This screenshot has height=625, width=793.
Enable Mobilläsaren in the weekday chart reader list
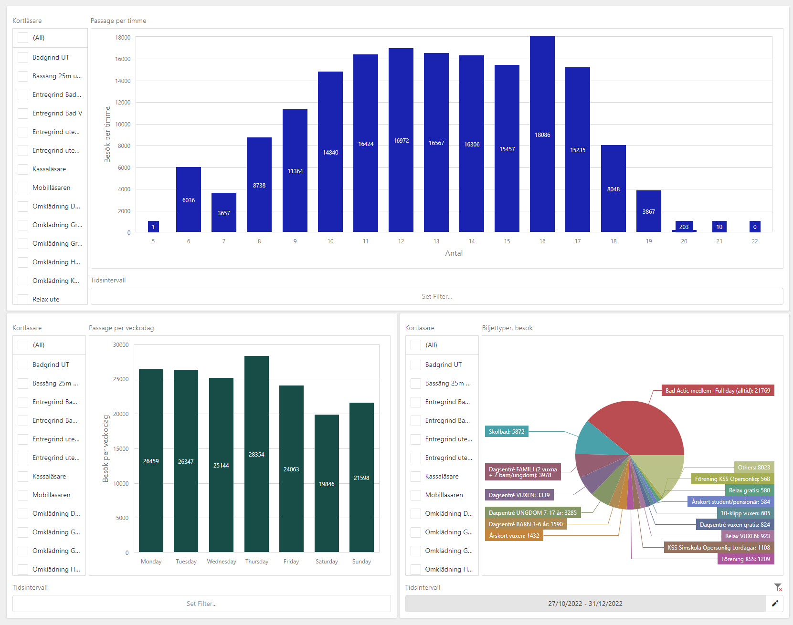pos(23,495)
